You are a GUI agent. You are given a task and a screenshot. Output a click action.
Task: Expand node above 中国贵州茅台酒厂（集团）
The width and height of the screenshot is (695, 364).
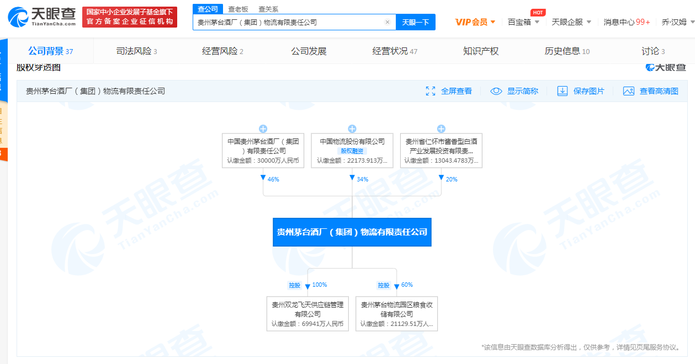263,129
